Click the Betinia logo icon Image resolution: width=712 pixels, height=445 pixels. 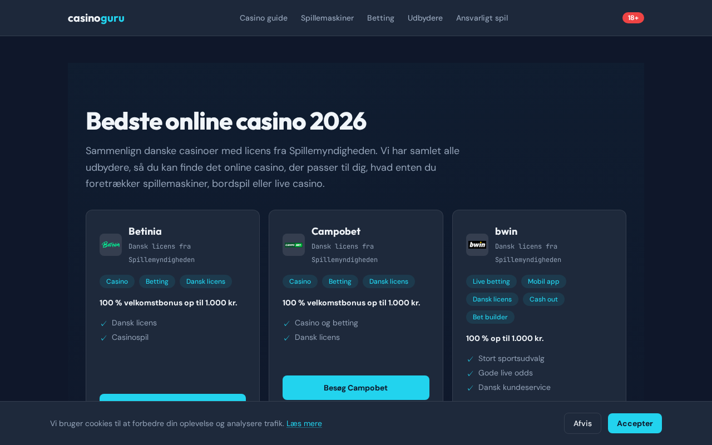(x=111, y=245)
